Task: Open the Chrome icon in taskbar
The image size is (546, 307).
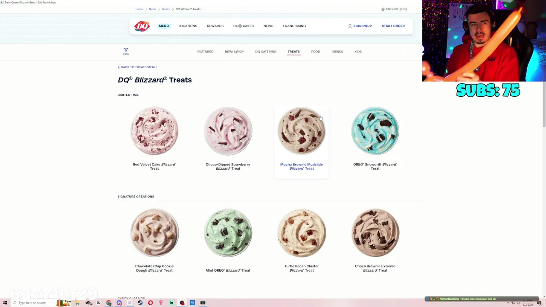Action: (109, 303)
